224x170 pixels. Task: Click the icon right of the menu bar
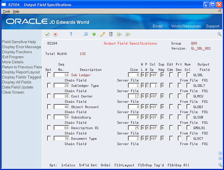(219, 11)
